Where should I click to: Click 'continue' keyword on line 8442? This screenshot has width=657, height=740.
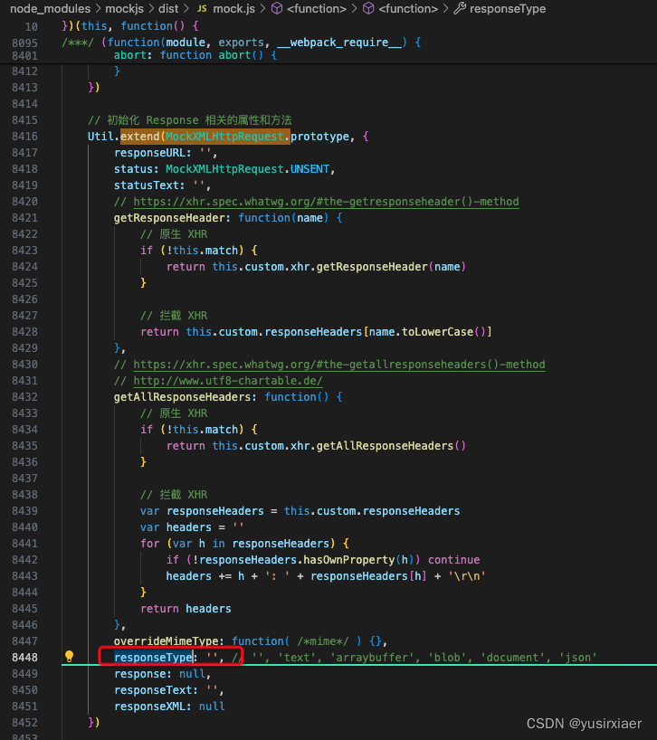(453, 560)
